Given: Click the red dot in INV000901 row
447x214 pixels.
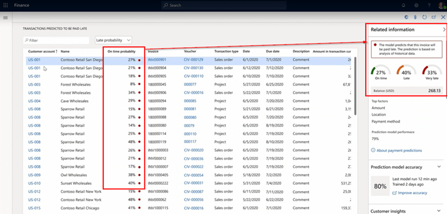Looking at the screenshot, I should click(x=139, y=60).
